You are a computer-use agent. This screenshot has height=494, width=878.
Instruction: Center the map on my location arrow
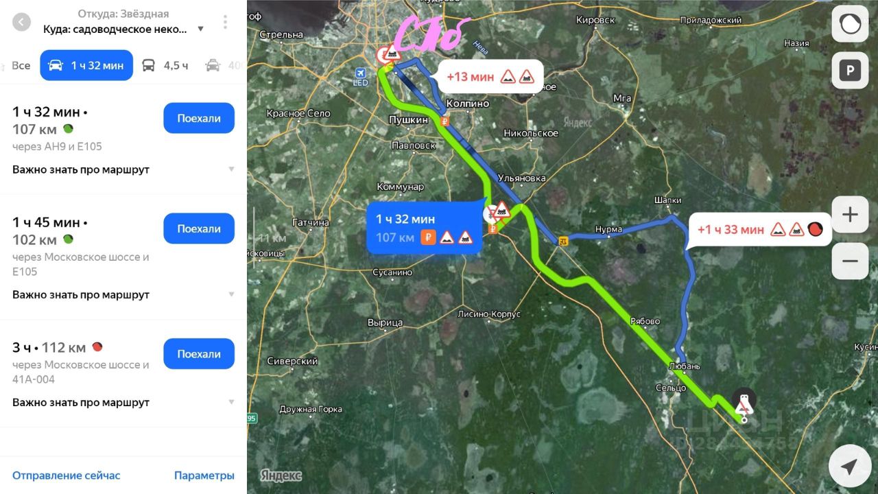[850, 468]
